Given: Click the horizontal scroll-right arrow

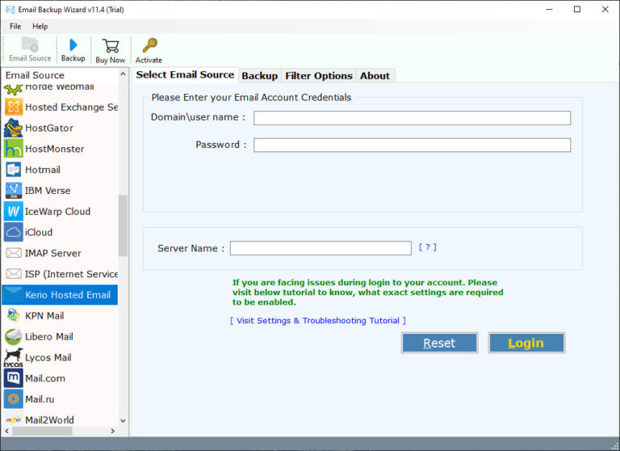Looking at the screenshot, I should tap(113, 431).
